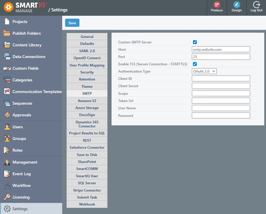Open the Salesforce Connector tab

pyautogui.click(x=87, y=148)
